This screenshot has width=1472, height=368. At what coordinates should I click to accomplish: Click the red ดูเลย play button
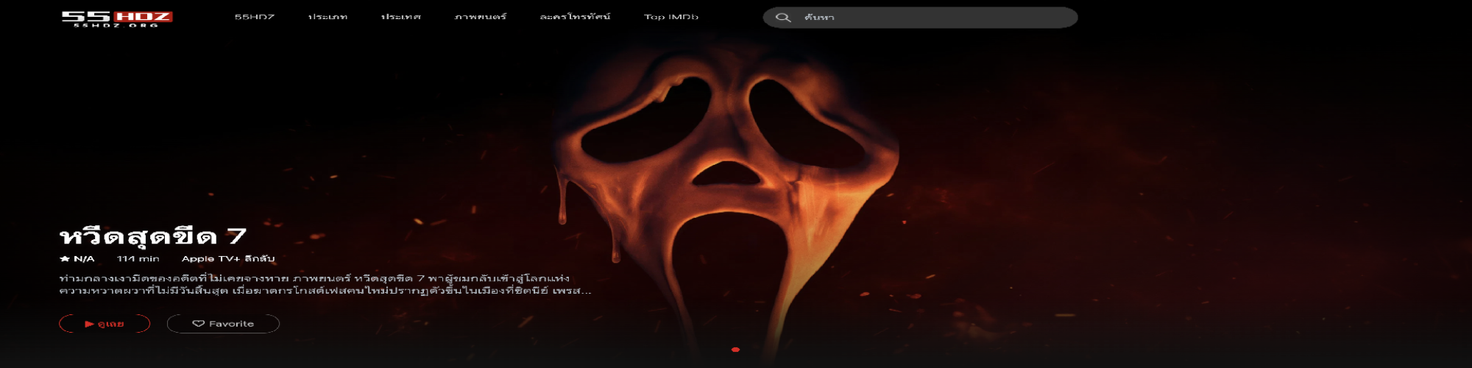click(105, 324)
